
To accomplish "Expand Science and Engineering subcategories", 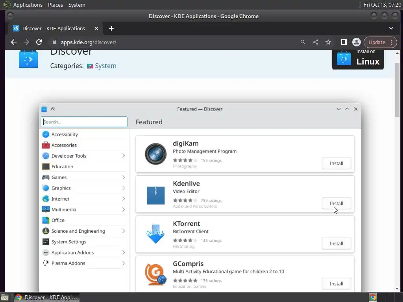I will tap(124, 231).
